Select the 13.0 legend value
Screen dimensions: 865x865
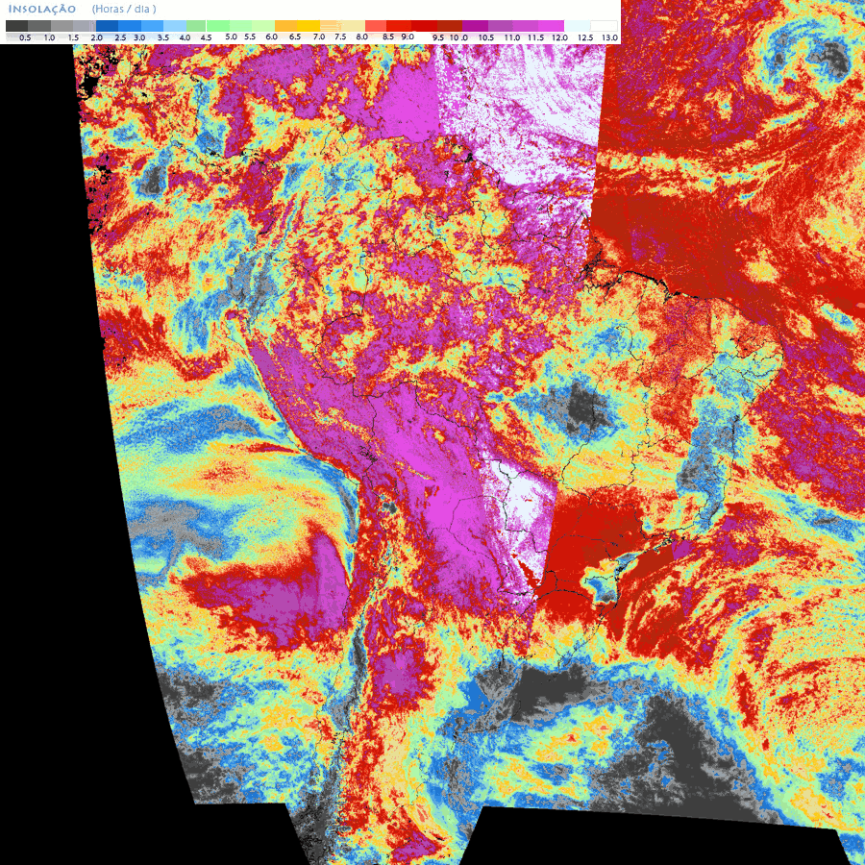(609, 37)
